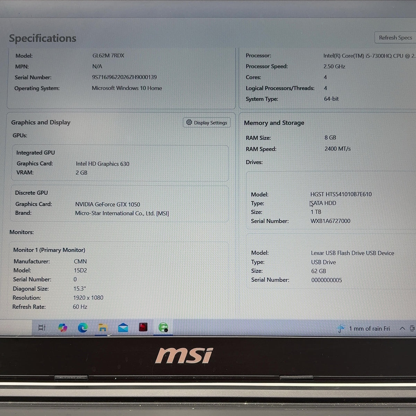Select serial number 9S716J9622026ZH9000139
The image size is (416, 416).
124,77
